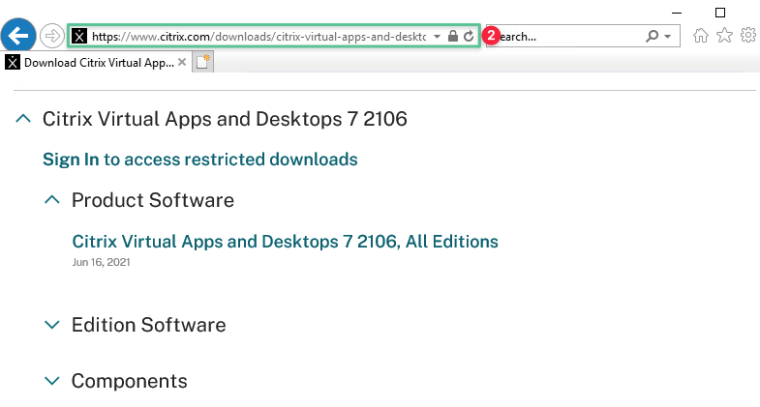
Task: Refresh the page with the reload icon
Action: [469, 37]
